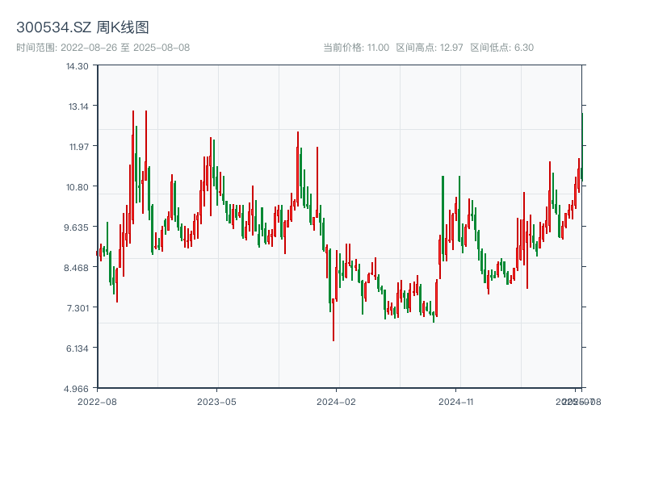
Task: Click y-axis label 9.635
Action: coord(76,227)
